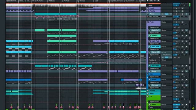Viewport: 196px width, 110px height.
Task: Arm the Intro Pad track for recording
Action: point(187,47)
